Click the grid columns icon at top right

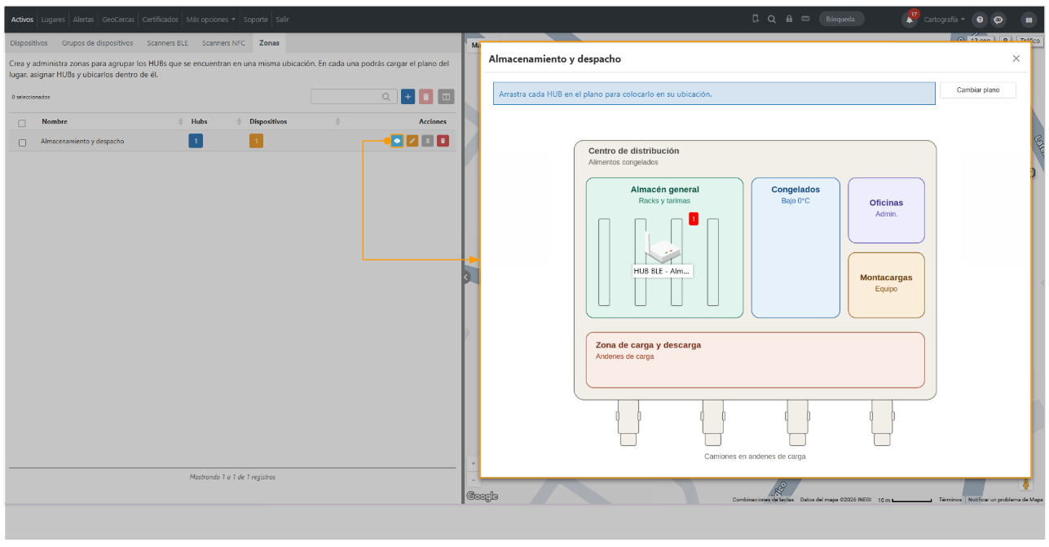(1029, 20)
